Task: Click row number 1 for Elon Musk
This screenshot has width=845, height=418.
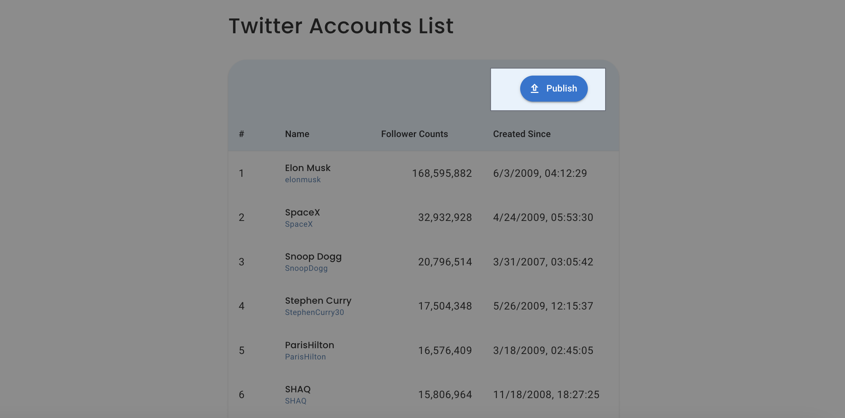Action: [241, 174]
